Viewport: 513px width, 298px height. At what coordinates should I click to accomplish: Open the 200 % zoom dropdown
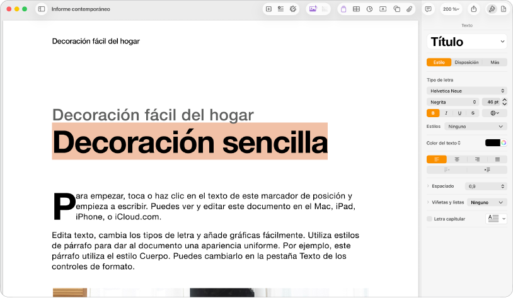point(451,9)
